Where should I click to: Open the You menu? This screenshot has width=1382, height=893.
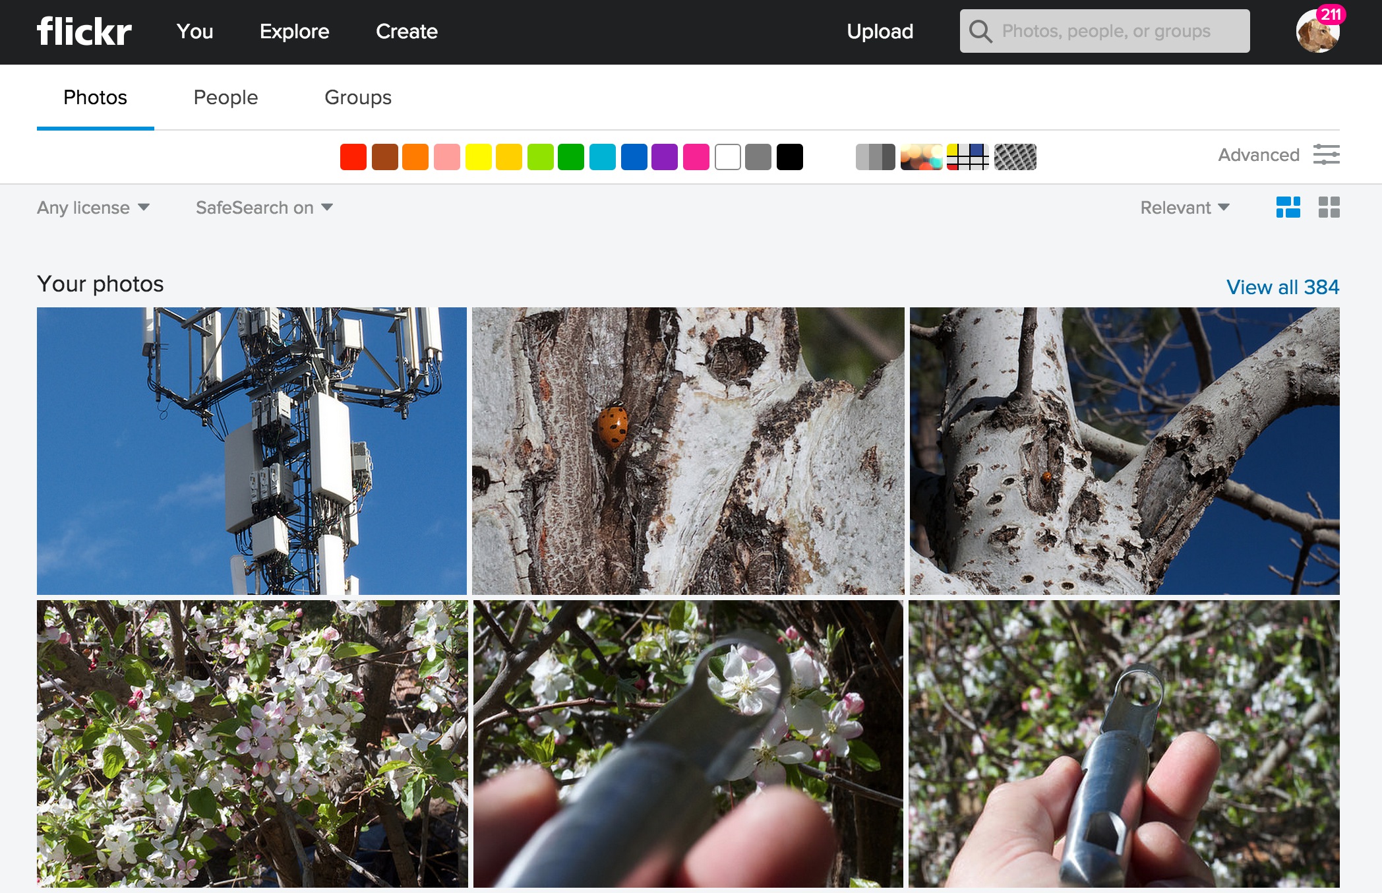pyautogui.click(x=195, y=31)
